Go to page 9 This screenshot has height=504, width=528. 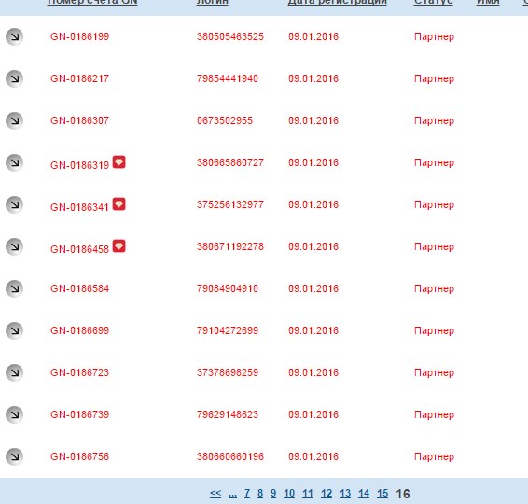pos(273,494)
